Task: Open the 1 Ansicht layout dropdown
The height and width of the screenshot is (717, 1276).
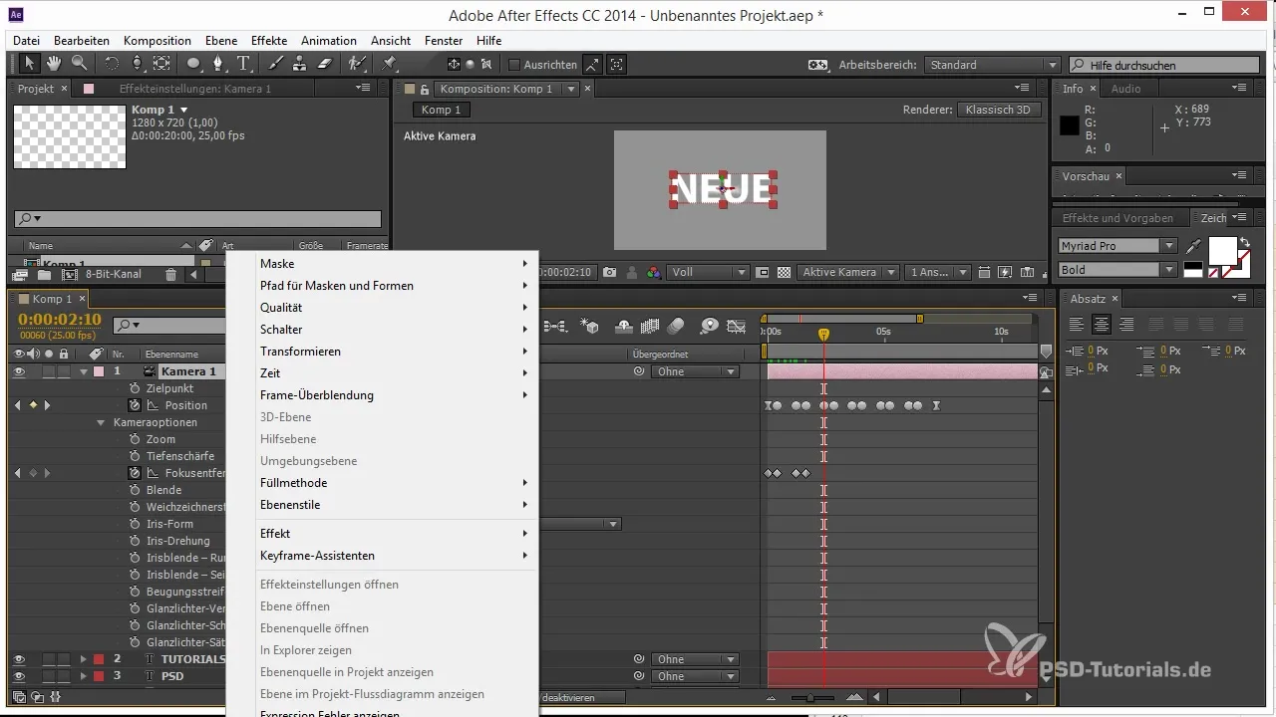Action: coord(938,272)
